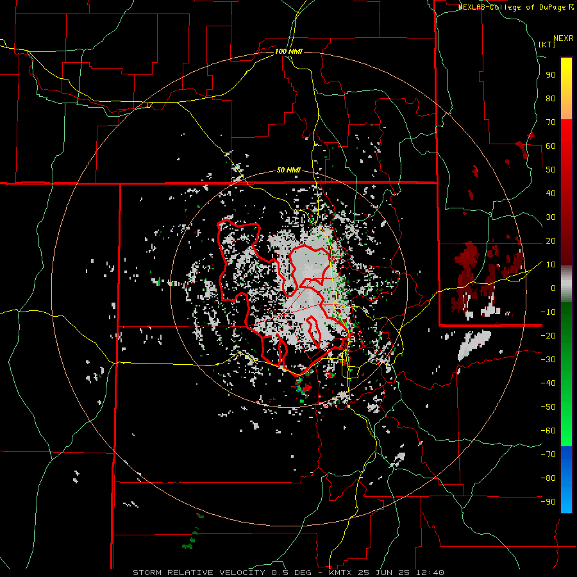Click the -80 value on velocity scale
Screen dimensions: 577x577
pos(548,478)
